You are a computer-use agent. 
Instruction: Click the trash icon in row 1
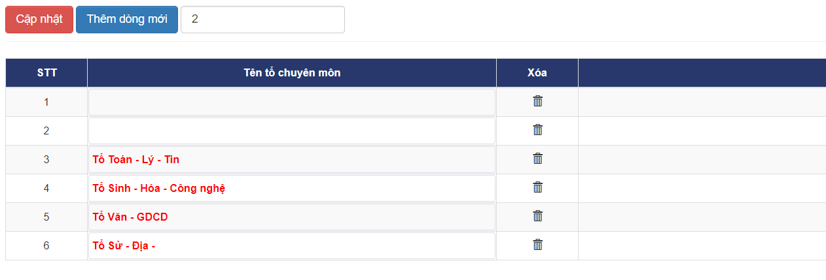[x=537, y=101]
